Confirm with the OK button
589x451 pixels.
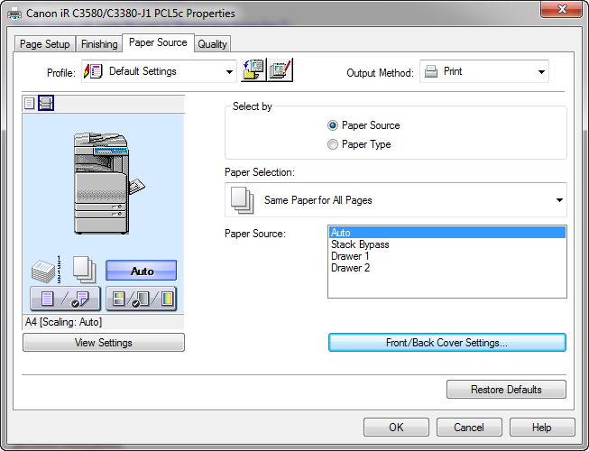[x=396, y=428]
